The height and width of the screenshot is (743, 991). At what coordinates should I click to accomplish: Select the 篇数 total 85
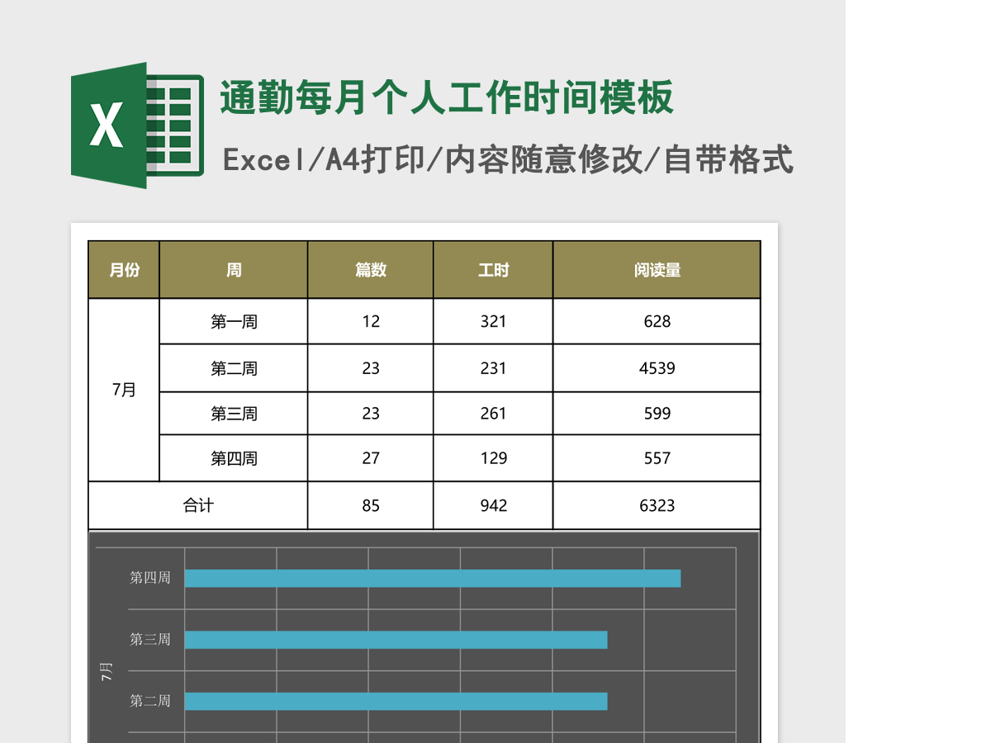371,505
